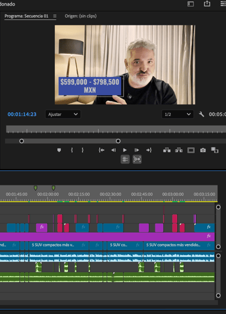Click top handle of video tracks scrollbar

click(218, 207)
